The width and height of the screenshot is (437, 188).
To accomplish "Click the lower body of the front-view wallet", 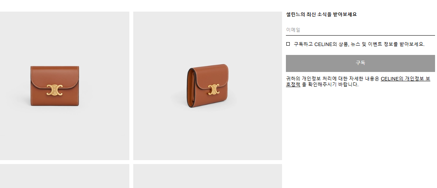I will (55, 99).
